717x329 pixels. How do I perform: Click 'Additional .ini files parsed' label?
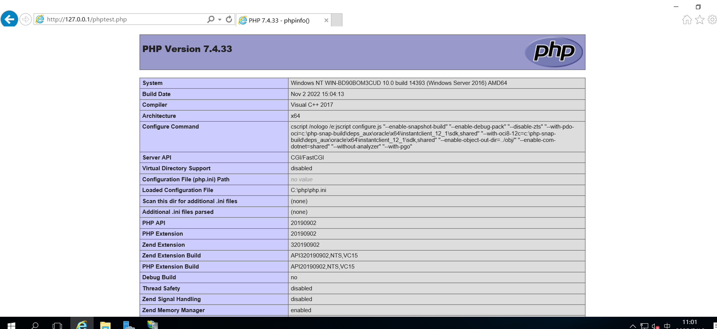[178, 212]
